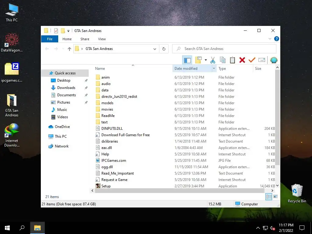Sort by the Type column header

click(222, 69)
